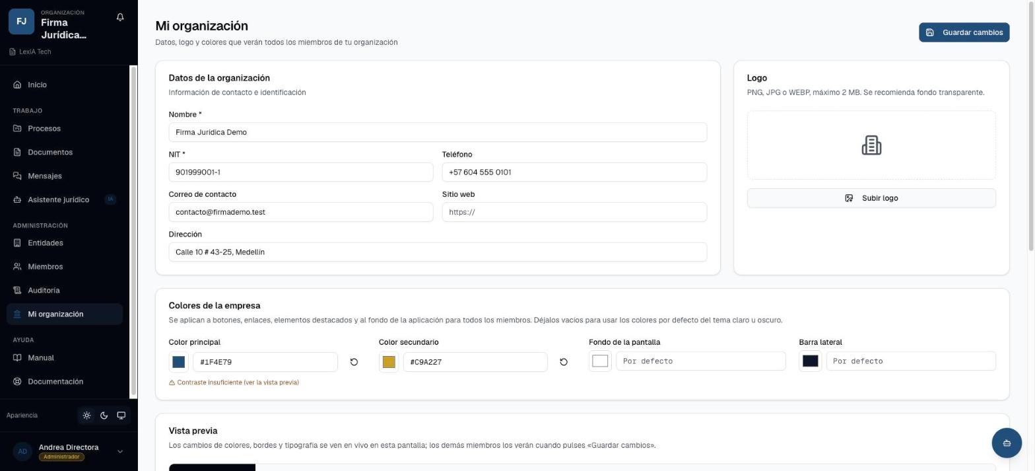Click the Inicio home icon
Viewport: 1035px width, 471px height.
click(17, 85)
